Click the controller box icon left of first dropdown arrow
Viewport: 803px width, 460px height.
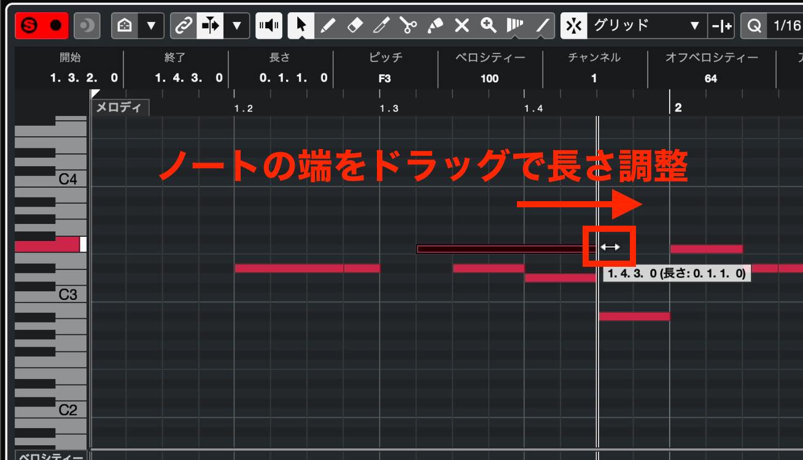coord(125,26)
